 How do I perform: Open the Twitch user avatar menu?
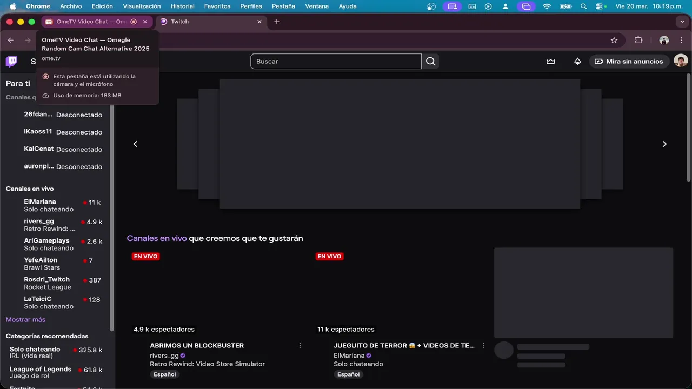click(681, 61)
